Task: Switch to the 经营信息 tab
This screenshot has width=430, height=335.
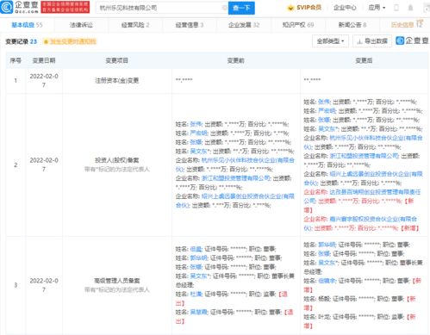Action: [190, 25]
